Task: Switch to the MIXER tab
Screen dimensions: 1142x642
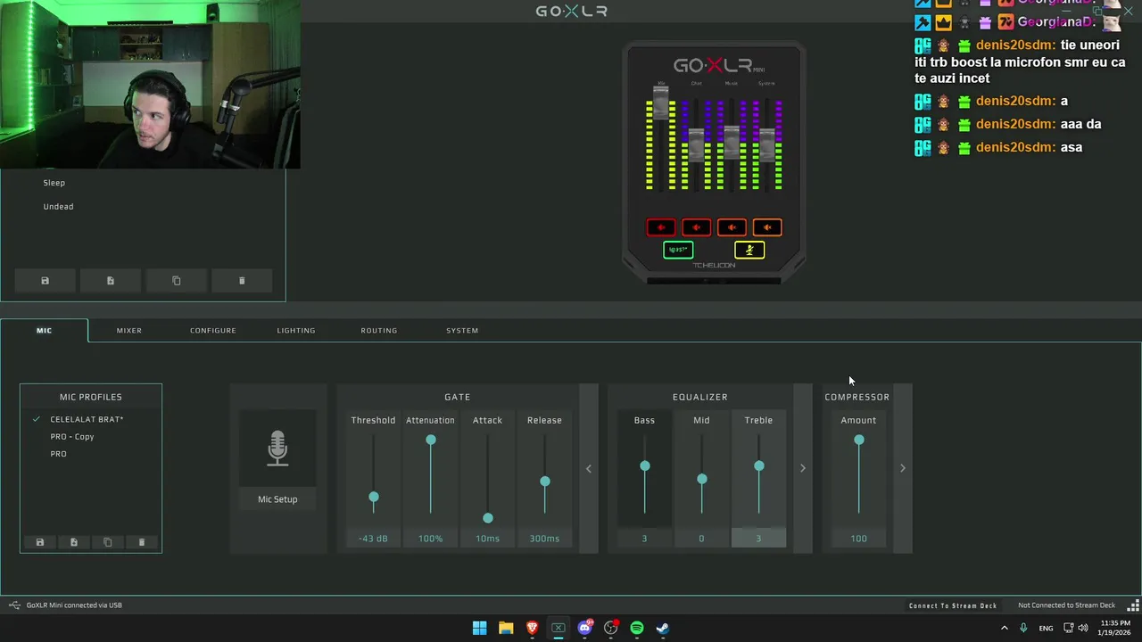Action: 128,330
